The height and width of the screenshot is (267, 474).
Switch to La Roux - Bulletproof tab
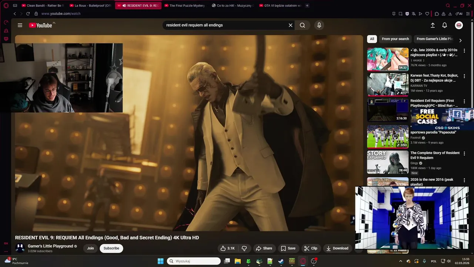90,6
